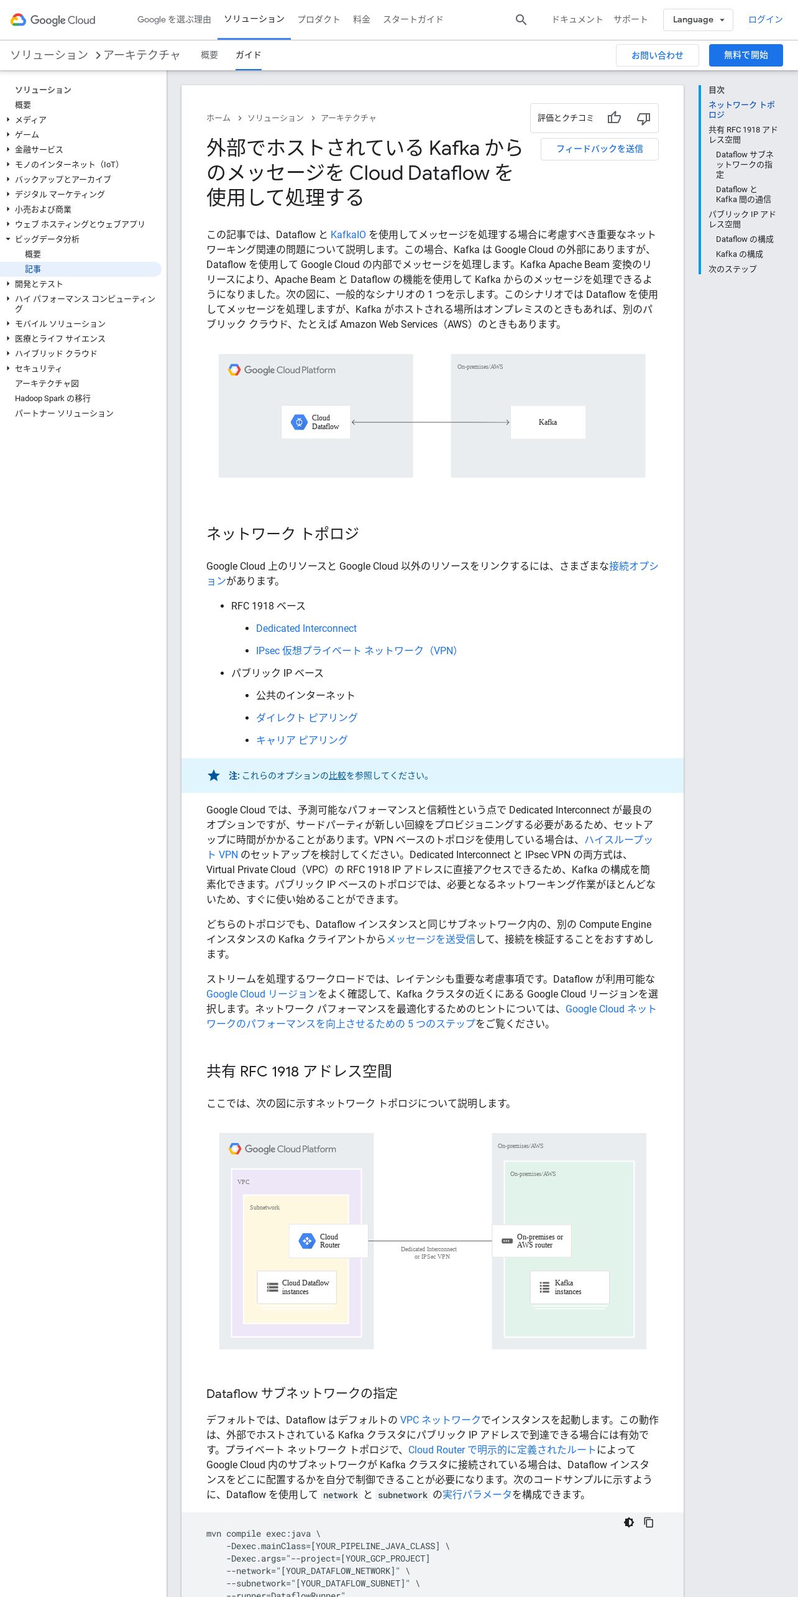
Task: Click the ログイン link
Action: coord(766,19)
